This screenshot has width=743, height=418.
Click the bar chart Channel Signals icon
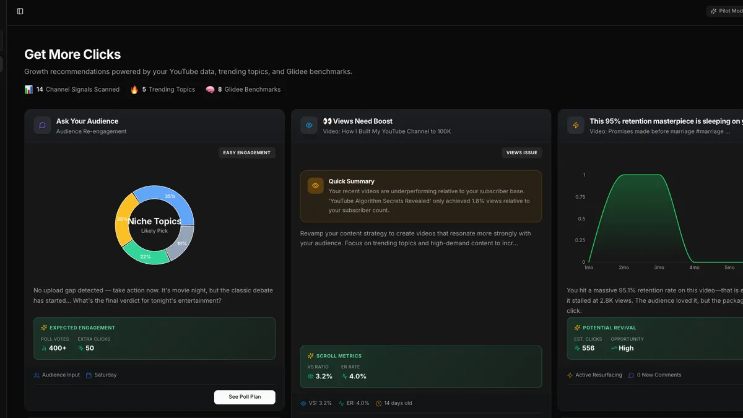point(28,90)
